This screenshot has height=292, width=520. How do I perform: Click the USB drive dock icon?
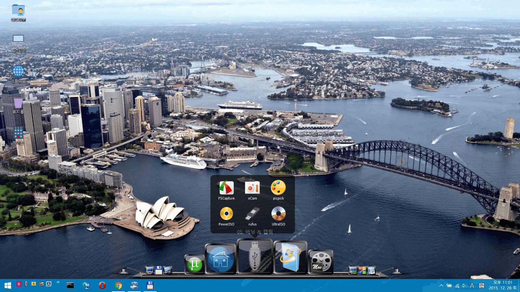tap(255, 257)
